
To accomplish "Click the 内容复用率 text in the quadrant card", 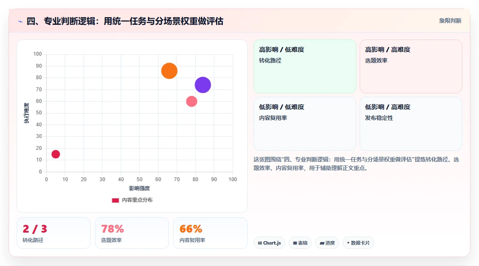I will (x=273, y=118).
